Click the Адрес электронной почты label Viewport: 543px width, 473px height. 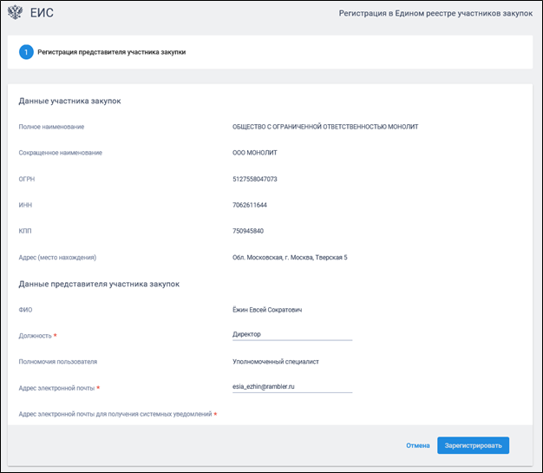[59, 388]
